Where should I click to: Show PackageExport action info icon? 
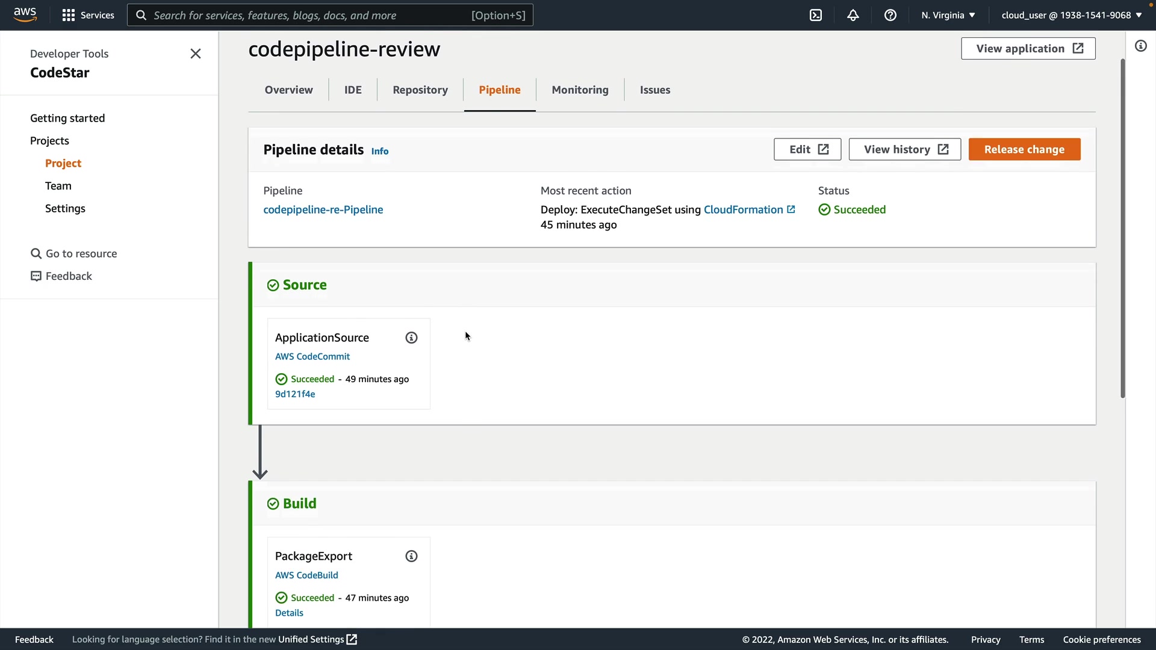point(411,556)
